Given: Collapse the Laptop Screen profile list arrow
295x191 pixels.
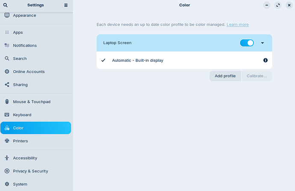Looking at the screenshot, I should [x=263, y=43].
